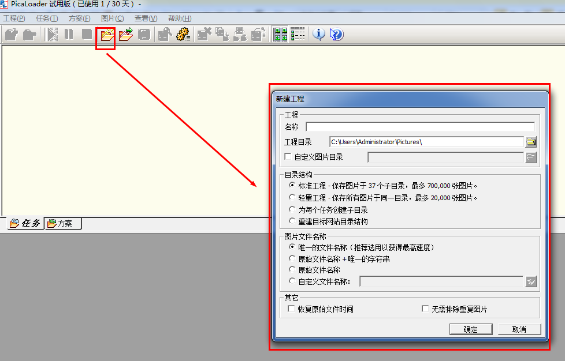
Task: Click the project 名称 input field
Action: (x=420, y=126)
